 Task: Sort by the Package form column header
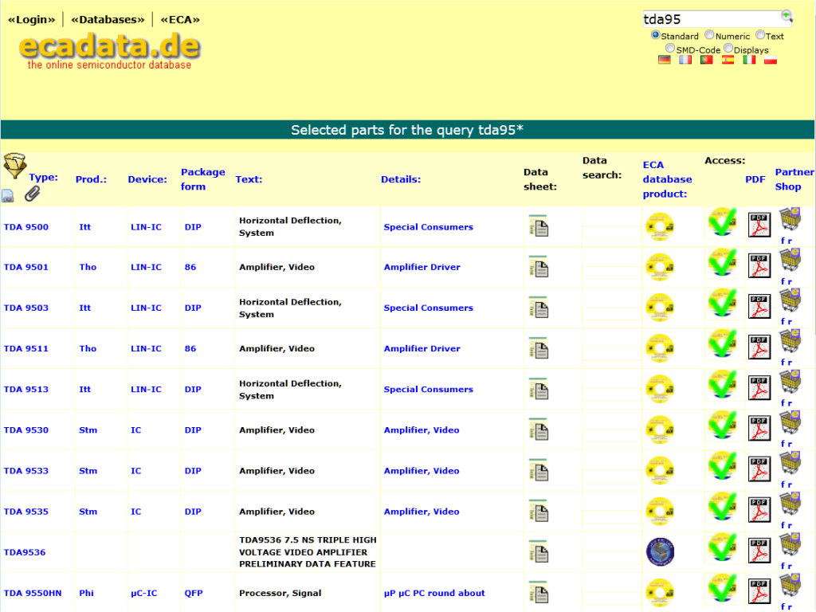203,179
